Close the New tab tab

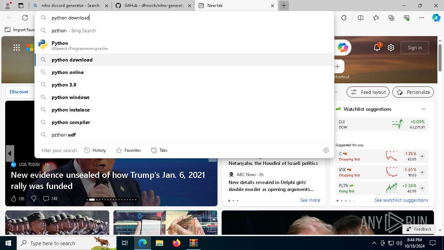pos(272,6)
